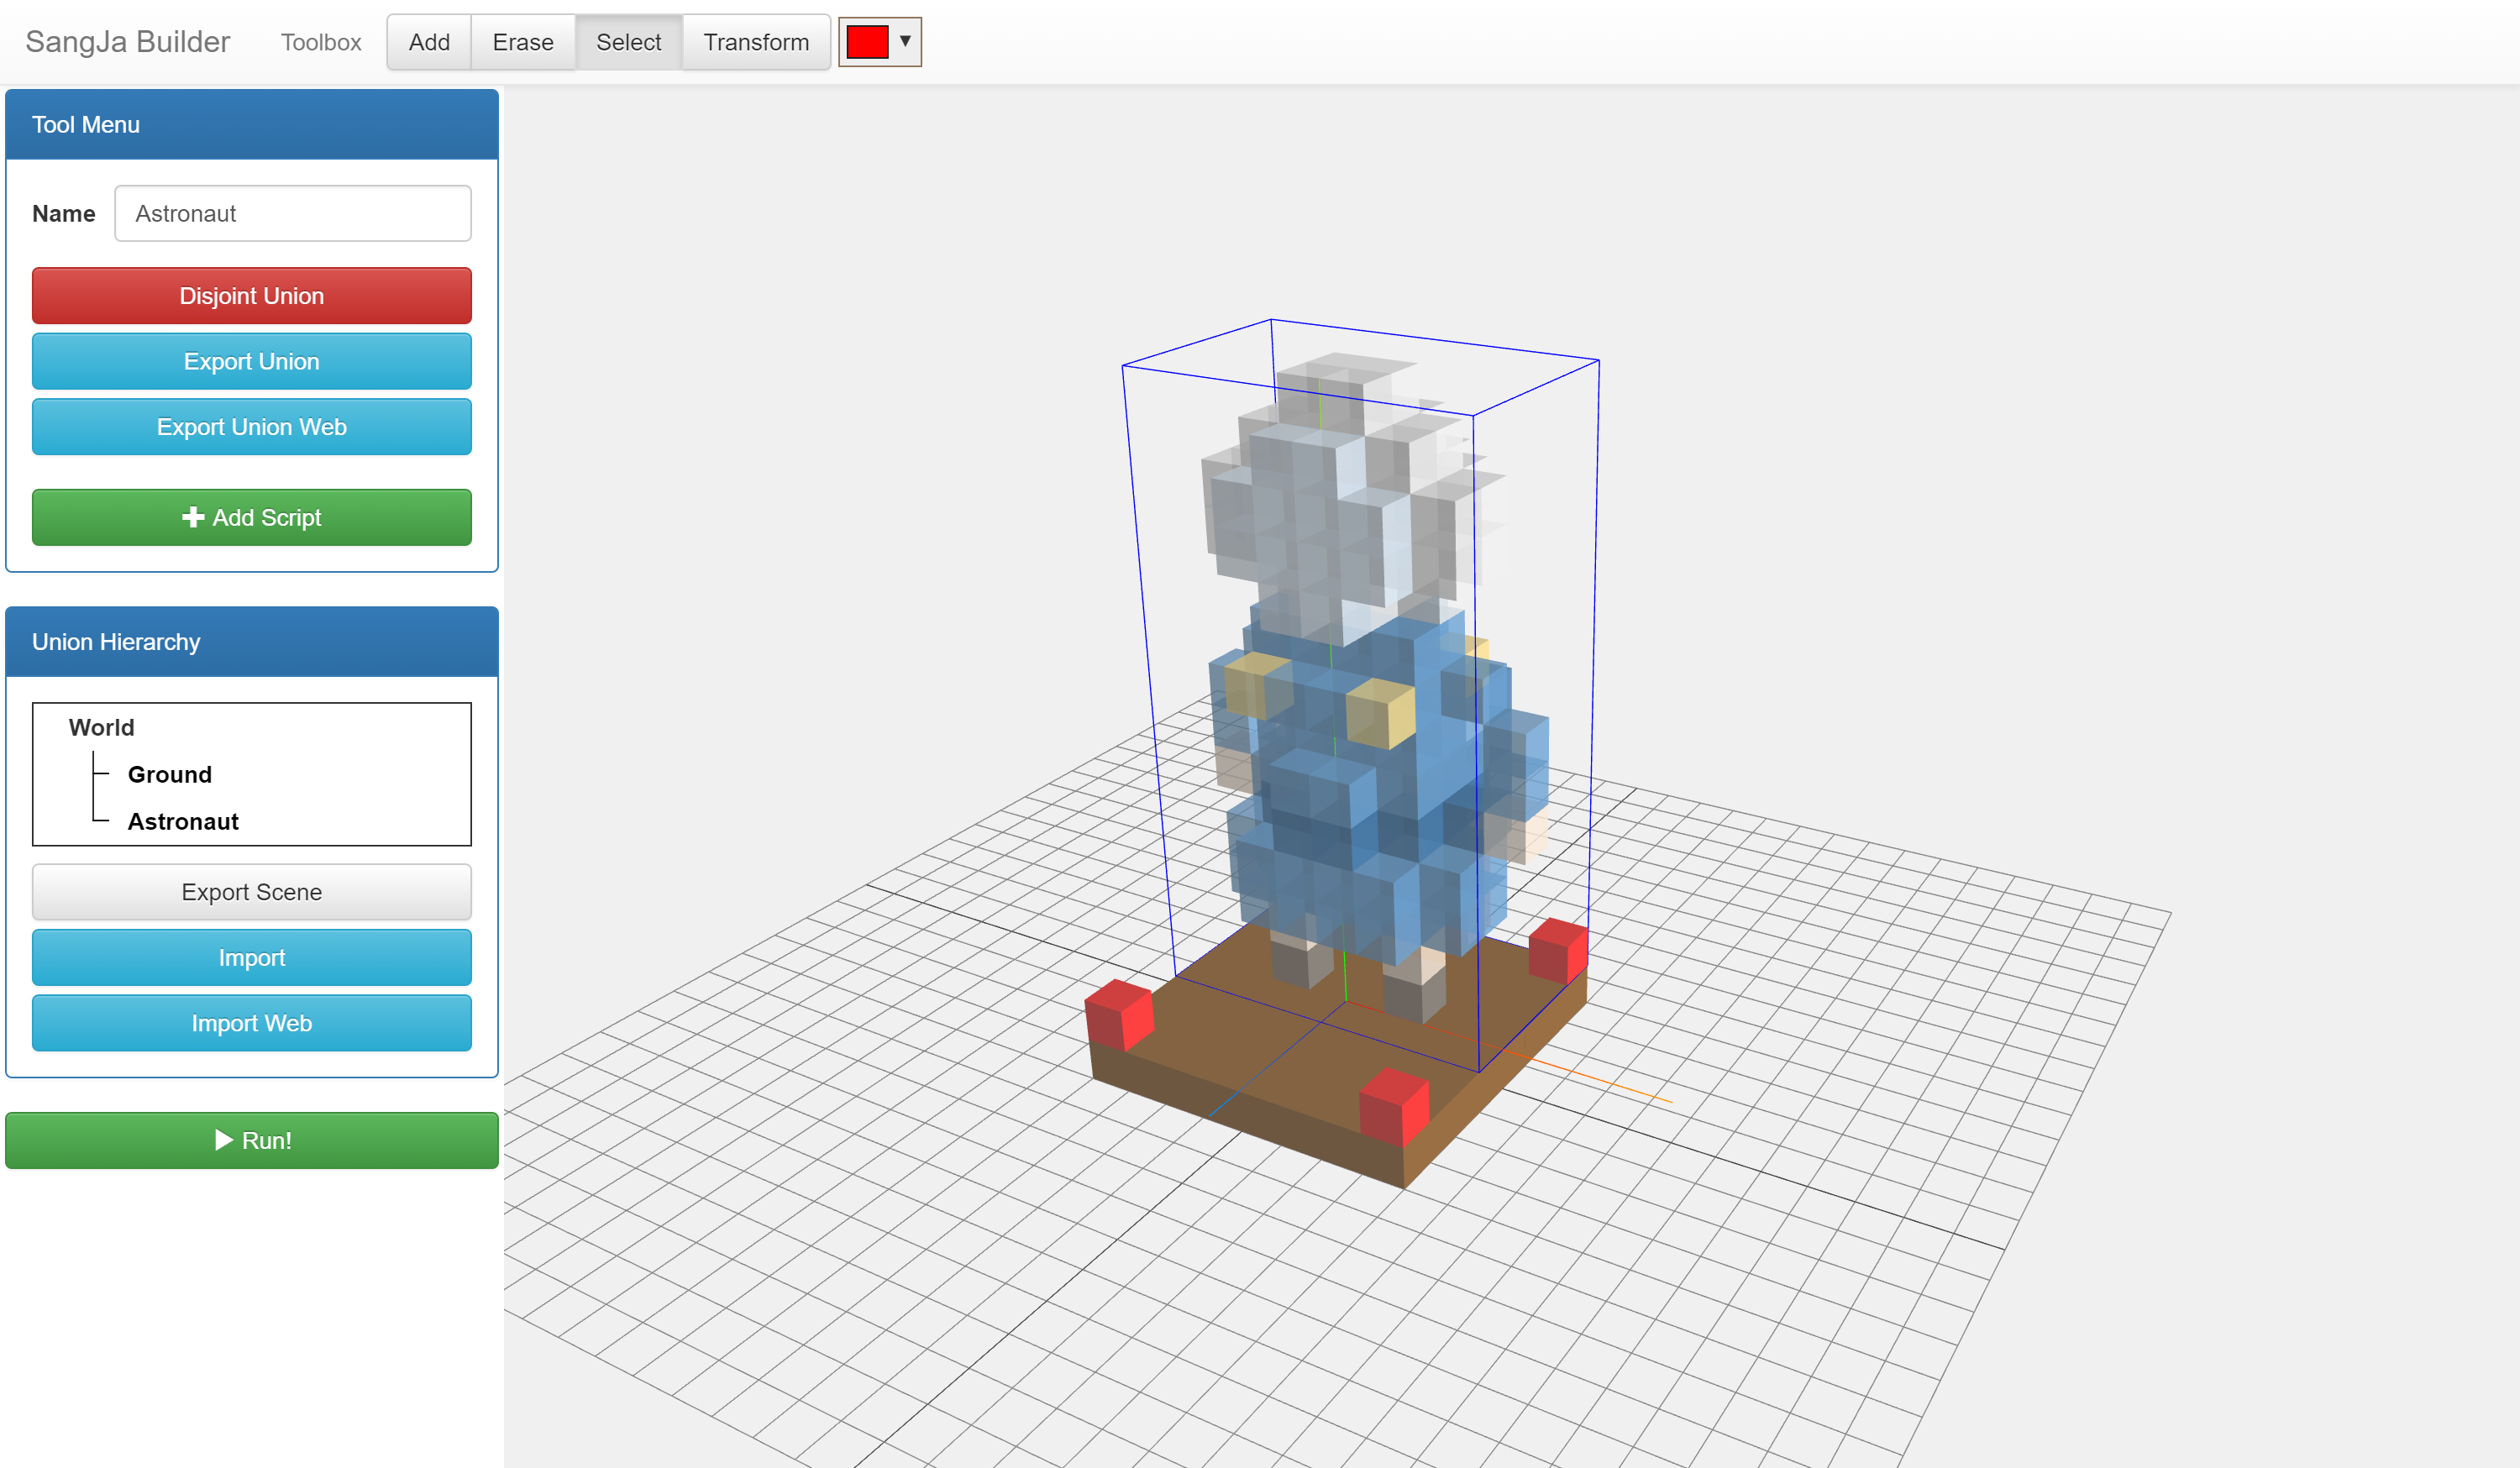This screenshot has width=2520, height=1468.
Task: Select the Add tool in Toolbox
Action: 429,42
